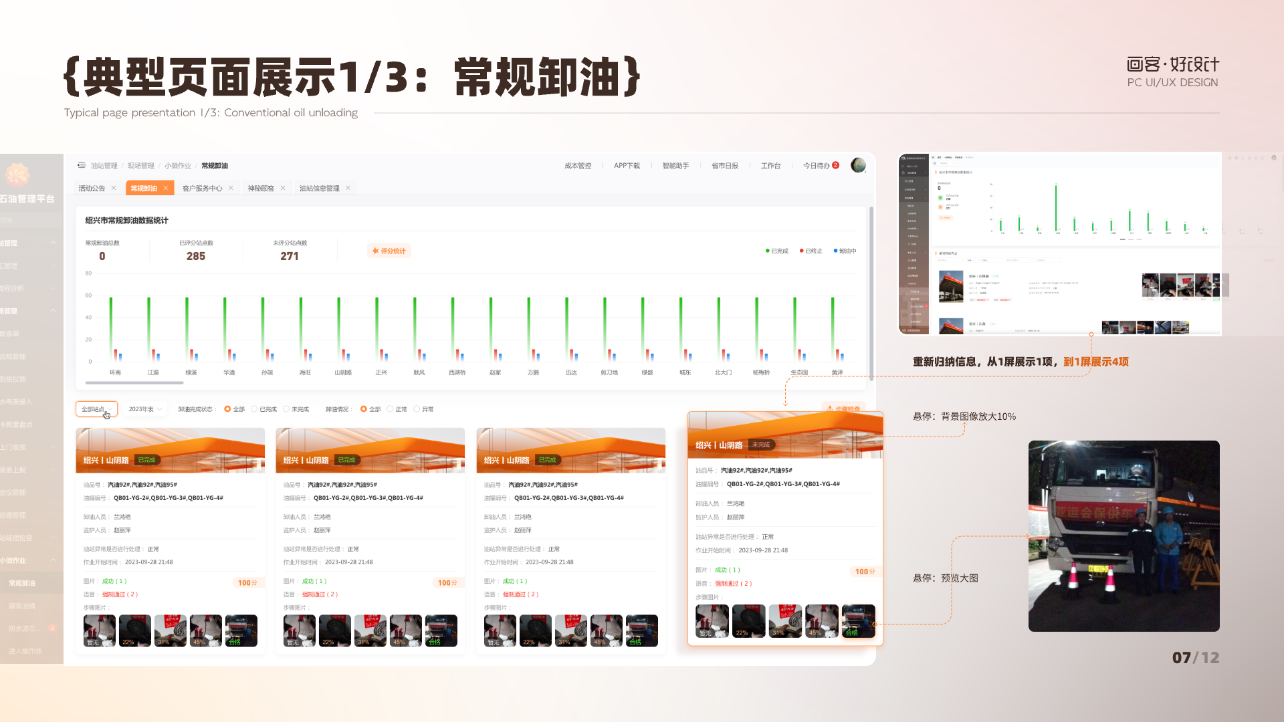Click the 山阳路 label on the chart axis
The height and width of the screenshot is (722, 1284).
click(x=343, y=372)
